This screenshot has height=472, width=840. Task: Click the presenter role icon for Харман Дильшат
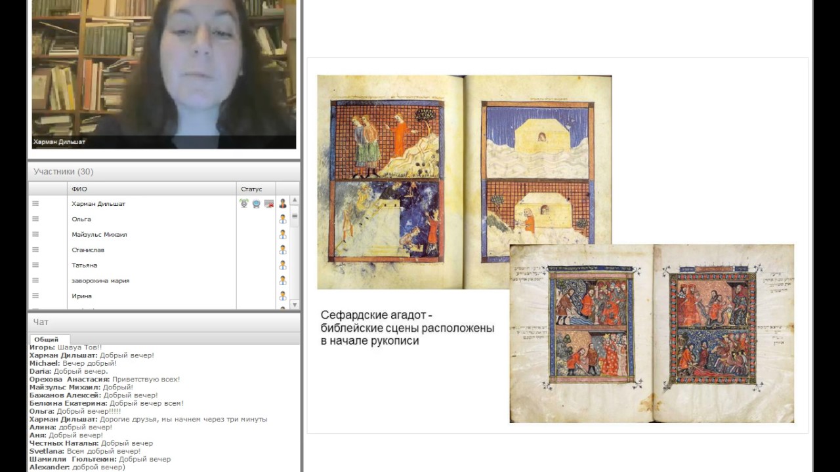pyautogui.click(x=283, y=204)
